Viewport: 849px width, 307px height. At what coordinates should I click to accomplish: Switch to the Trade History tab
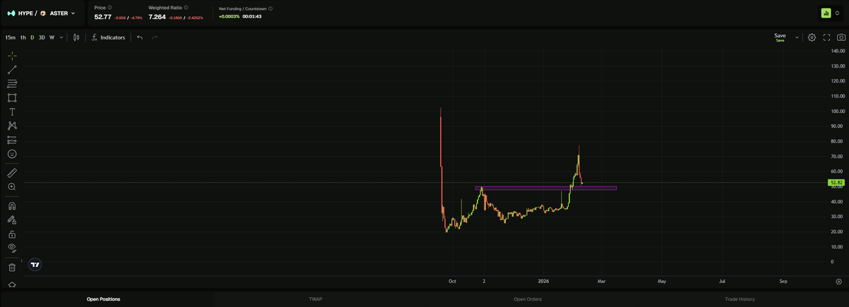740,299
